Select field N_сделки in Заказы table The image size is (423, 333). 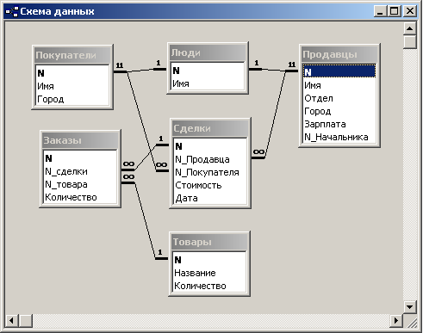80,171
